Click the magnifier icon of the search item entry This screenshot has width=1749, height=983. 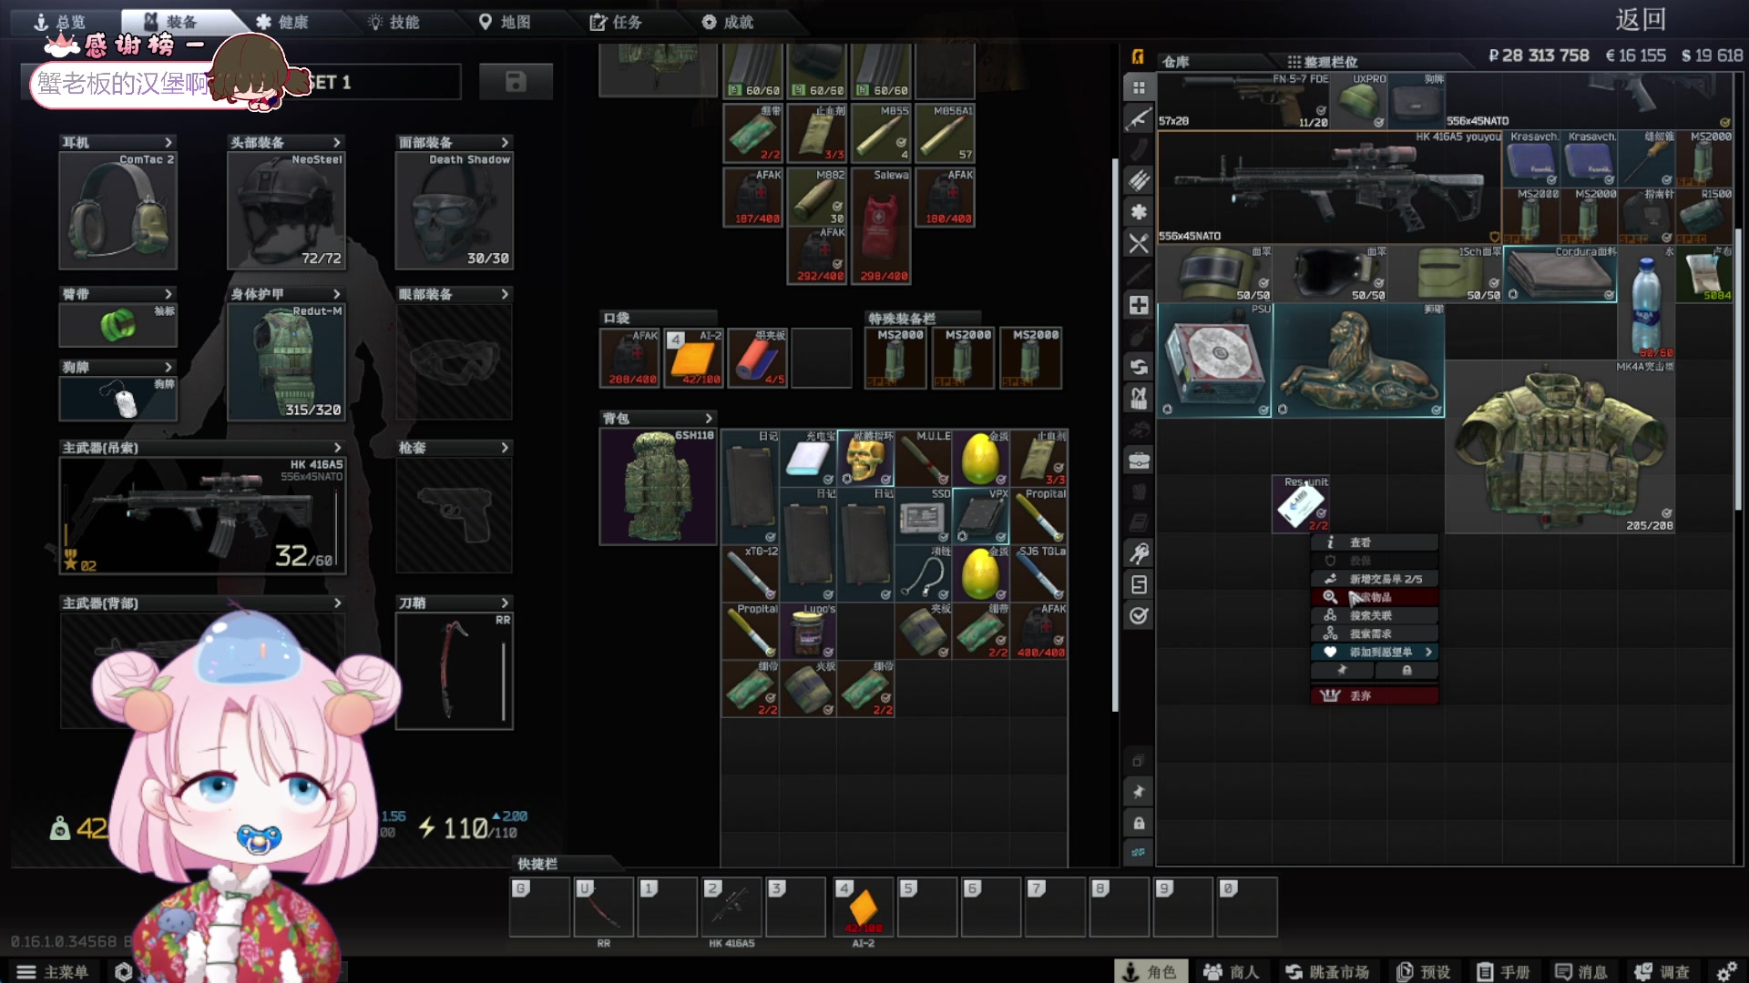click(x=1330, y=597)
